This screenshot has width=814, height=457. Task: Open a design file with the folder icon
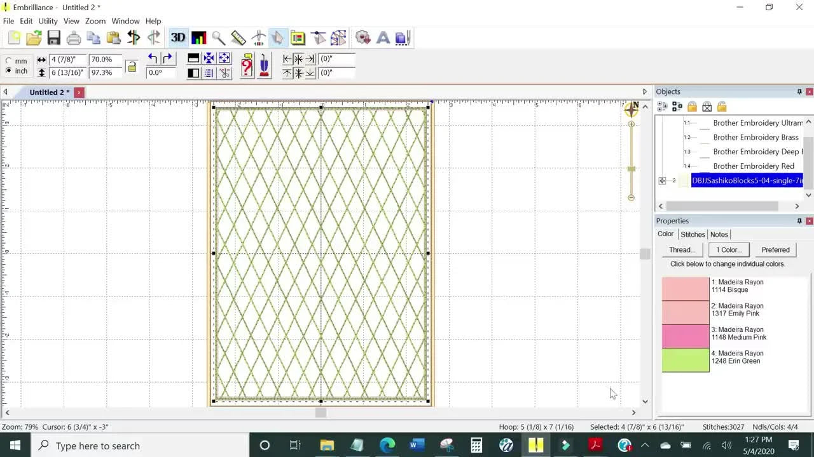34,38
